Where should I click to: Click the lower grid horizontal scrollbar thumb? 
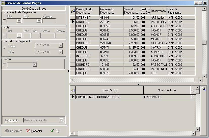pos(76,133)
